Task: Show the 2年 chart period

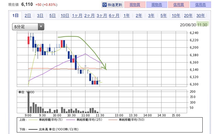Action: click(x=139, y=16)
